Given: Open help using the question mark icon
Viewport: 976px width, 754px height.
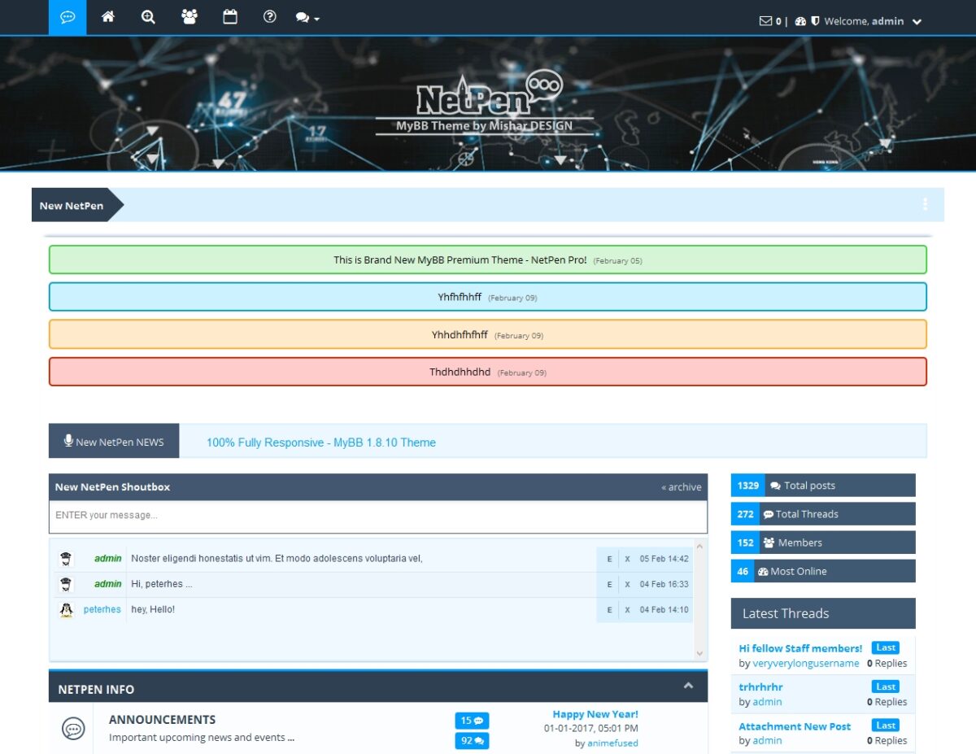Looking at the screenshot, I should click(x=269, y=17).
